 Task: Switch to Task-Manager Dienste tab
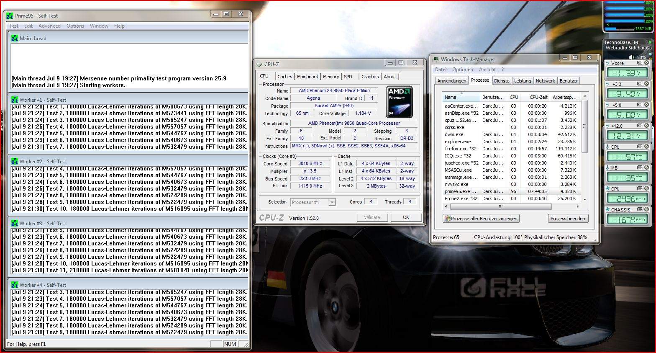[502, 81]
